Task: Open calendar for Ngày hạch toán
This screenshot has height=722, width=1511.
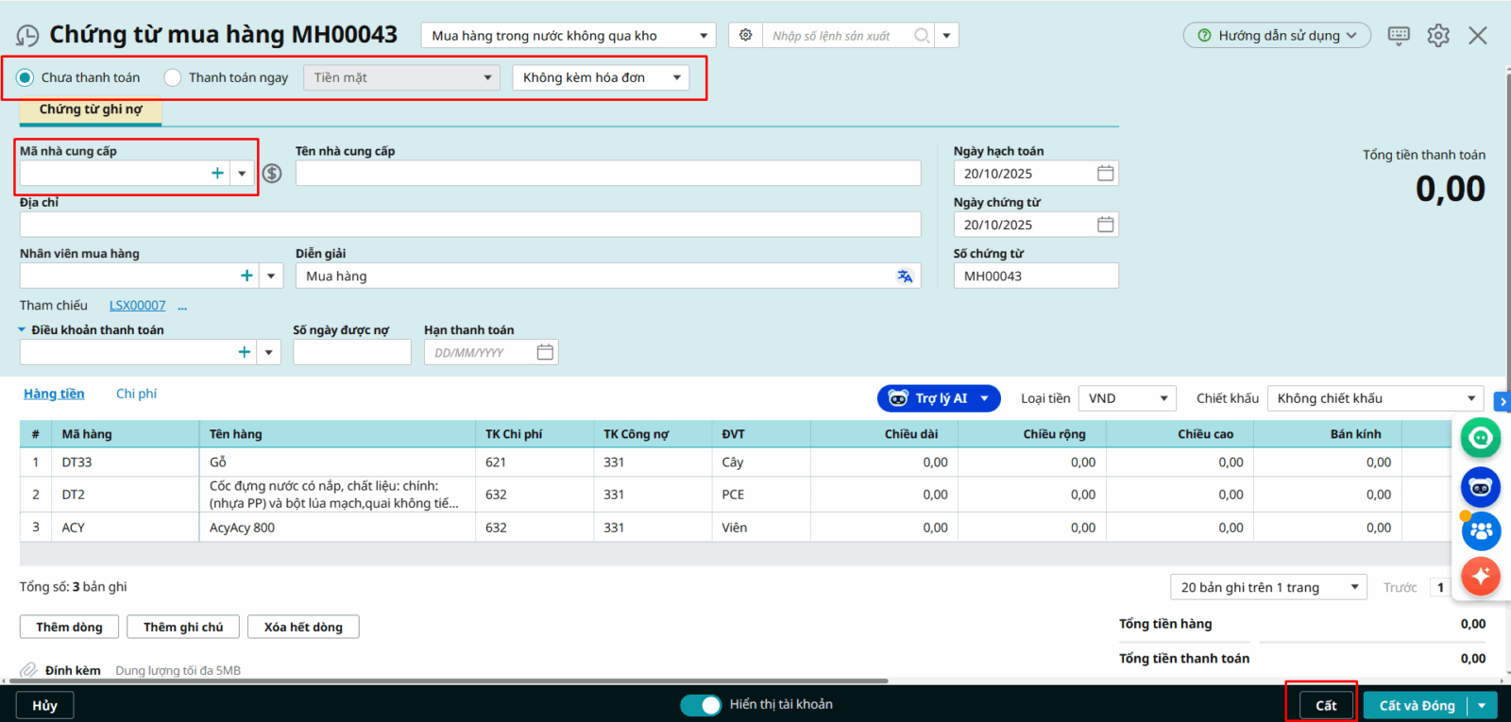Action: coord(1105,174)
